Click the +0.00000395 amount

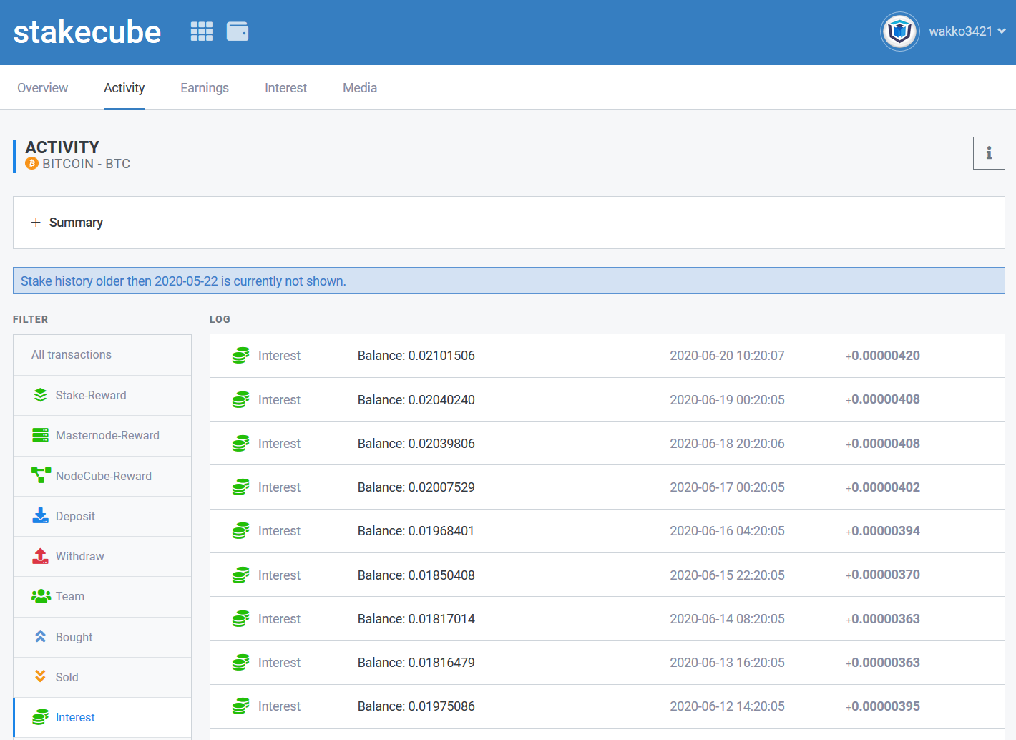coord(883,706)
